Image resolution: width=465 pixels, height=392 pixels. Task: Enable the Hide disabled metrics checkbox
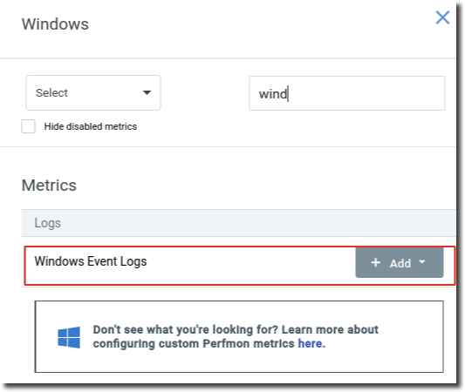tap(29, 126)
